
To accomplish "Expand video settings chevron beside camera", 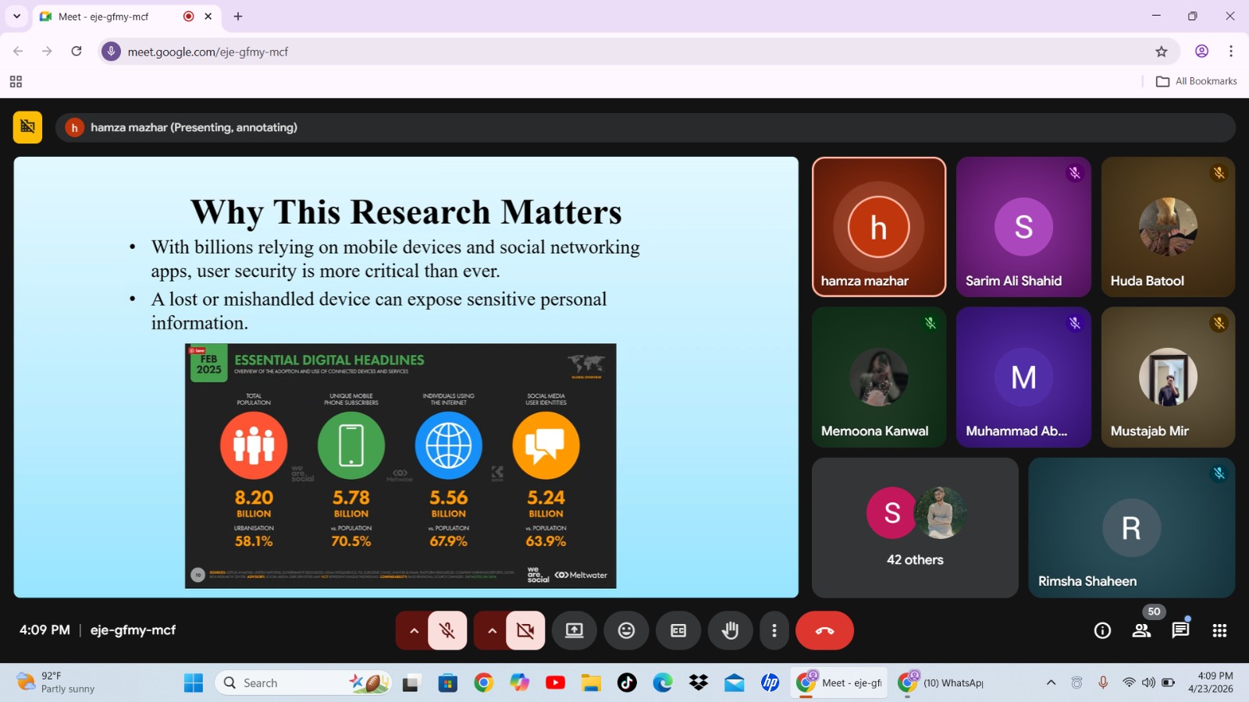I will (492, 630).
